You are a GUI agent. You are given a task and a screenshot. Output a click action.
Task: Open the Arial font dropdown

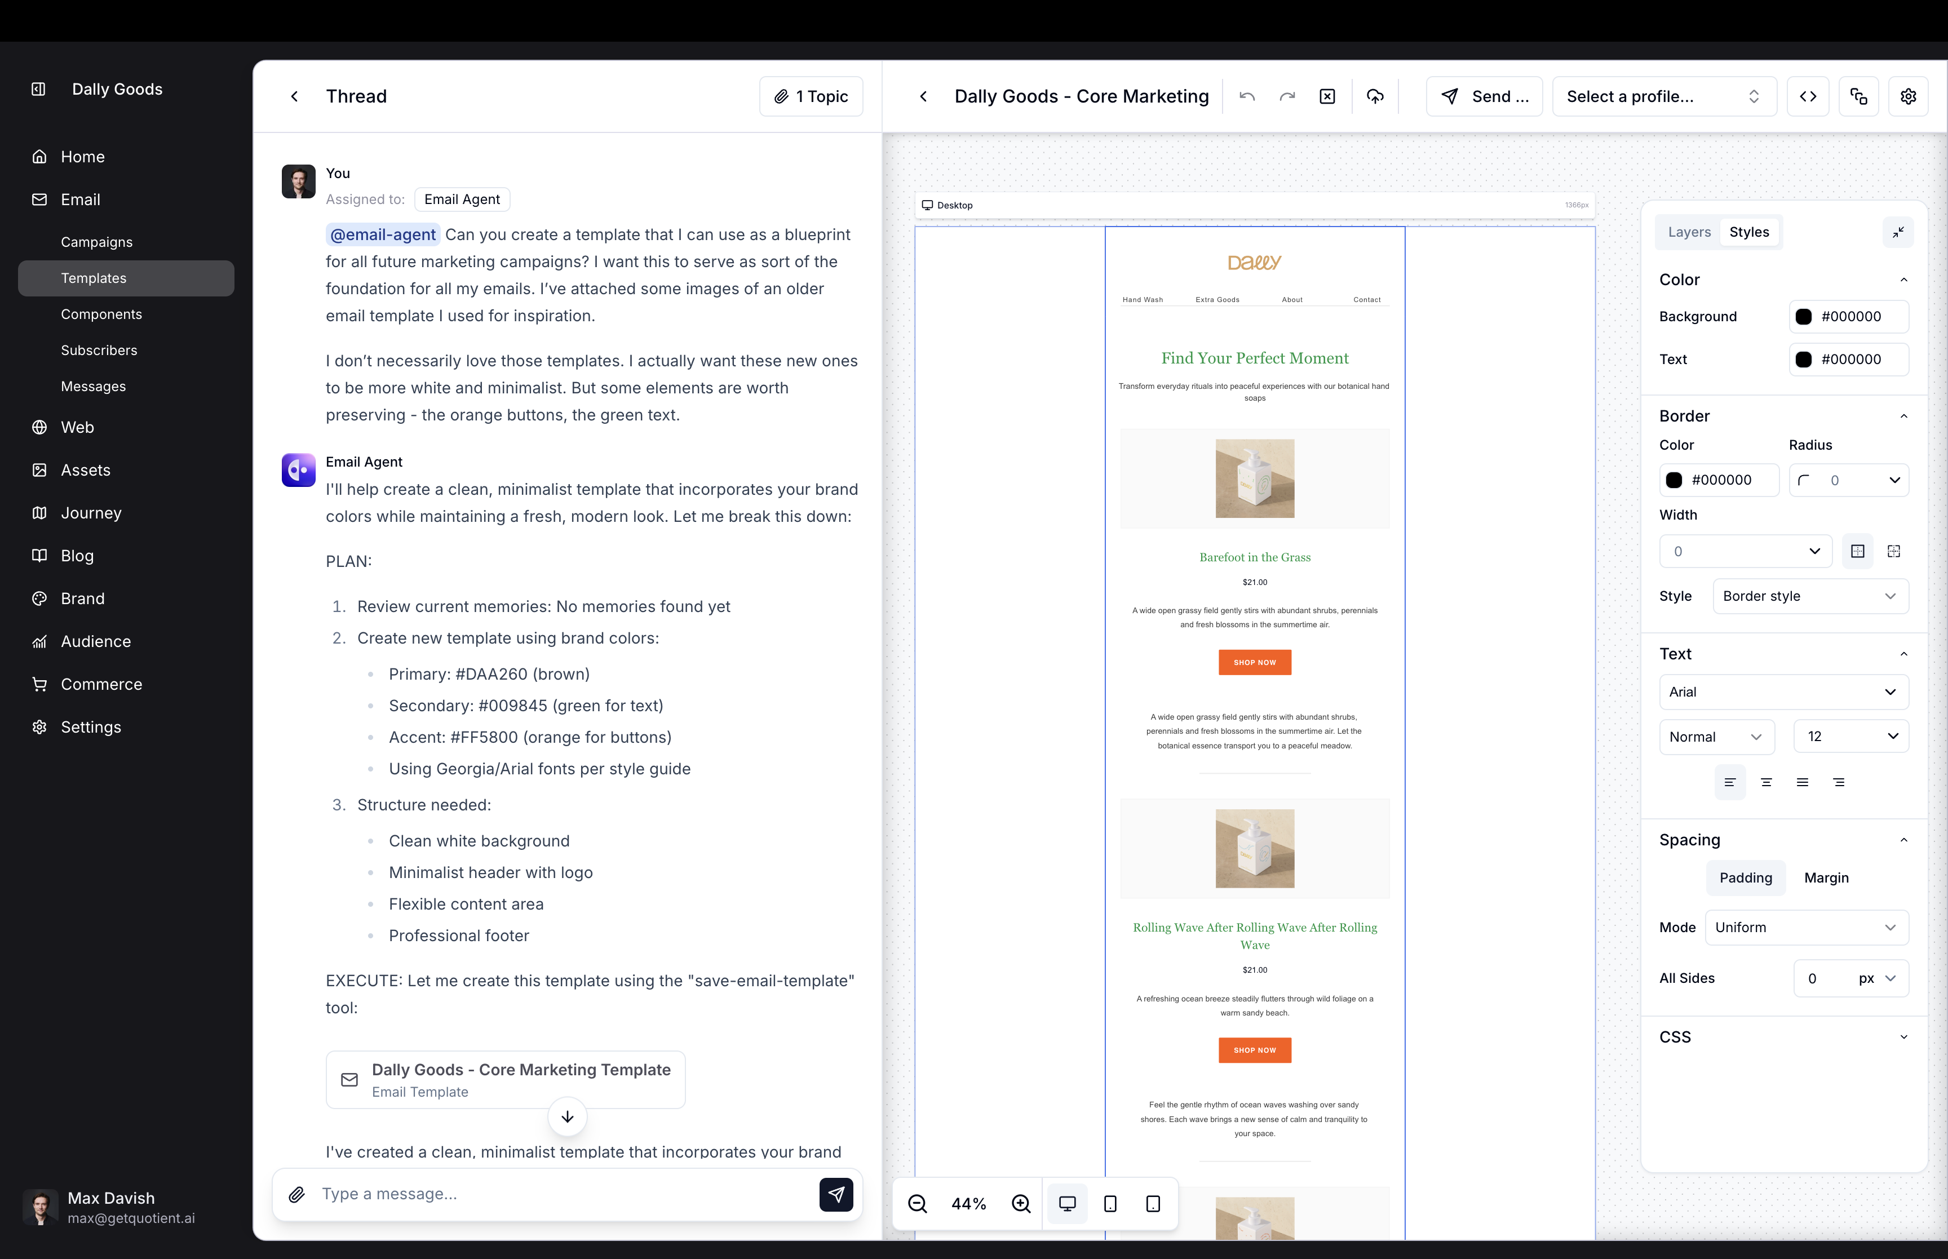click(x=1785, y=691)
